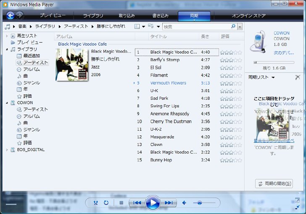Screen dimensions: 306x214
Task: Skip to the next track
Action: [x=169, y=203]
